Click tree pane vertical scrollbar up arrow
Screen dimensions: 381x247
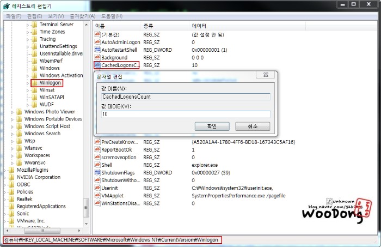tap(86, 25)
